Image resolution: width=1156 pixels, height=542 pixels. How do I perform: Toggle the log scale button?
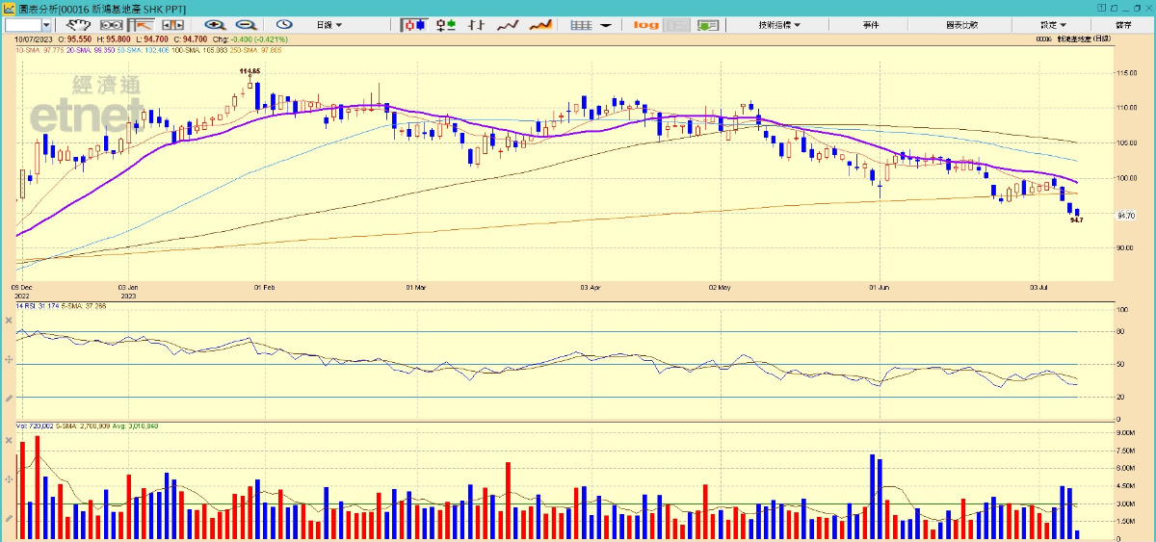[x=646, y=25]
